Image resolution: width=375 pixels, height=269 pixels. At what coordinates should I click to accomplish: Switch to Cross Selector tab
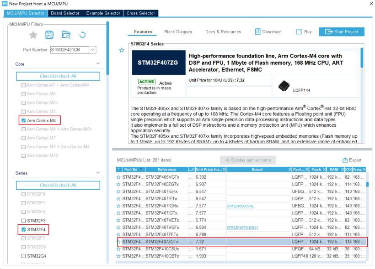[x=141, y=13]
